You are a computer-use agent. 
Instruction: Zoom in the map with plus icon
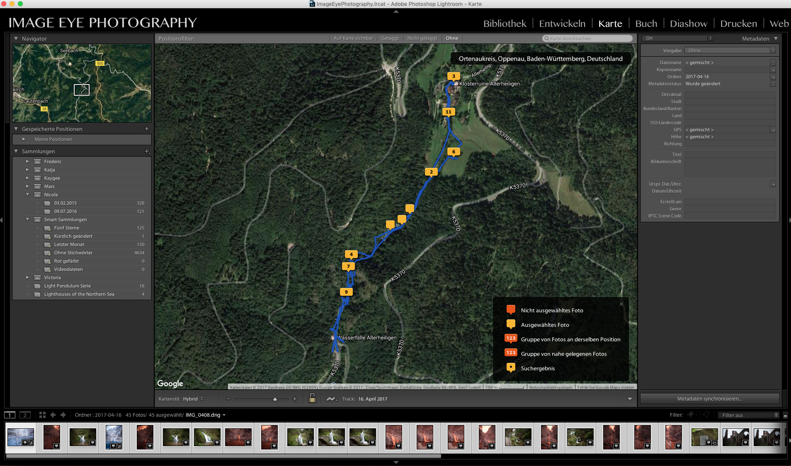[295, 399]
